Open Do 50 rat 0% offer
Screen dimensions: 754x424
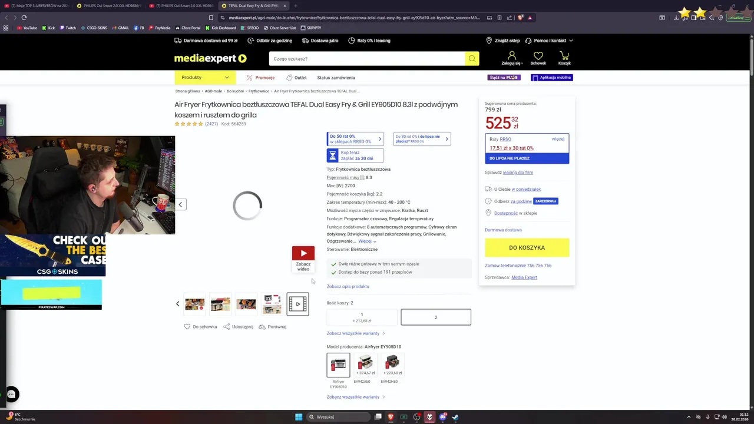tap(355, 139)
